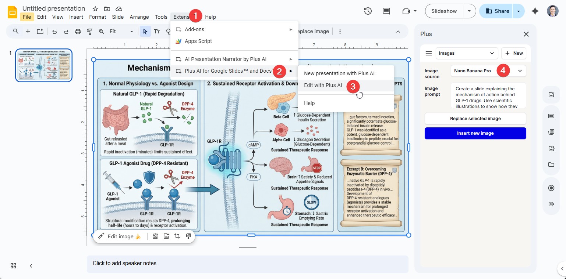
Task: Click the Replace selected image button
Action: click(x=475, y=119)
